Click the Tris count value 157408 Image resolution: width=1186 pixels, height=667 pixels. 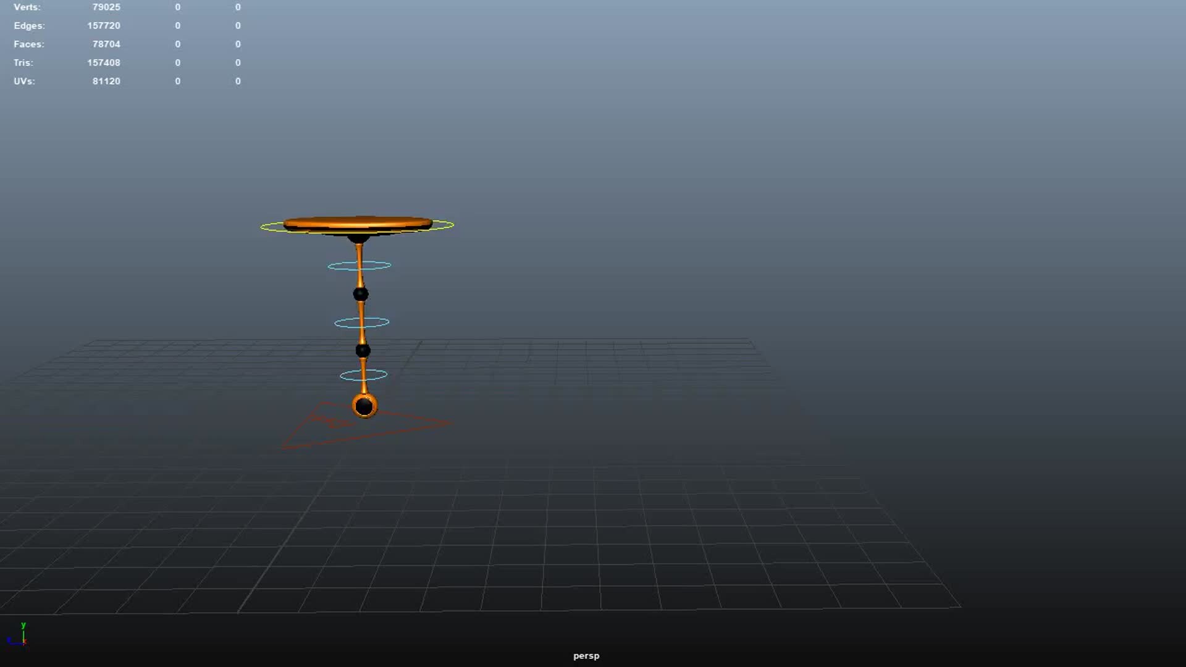click(105, 62)
